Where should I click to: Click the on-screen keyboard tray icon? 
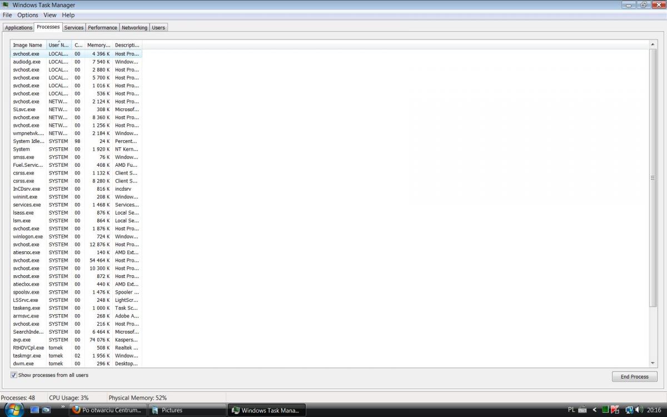coord(582,410)
